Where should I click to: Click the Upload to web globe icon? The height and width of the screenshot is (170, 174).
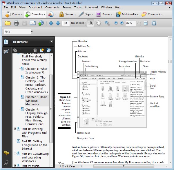point(41,23)
